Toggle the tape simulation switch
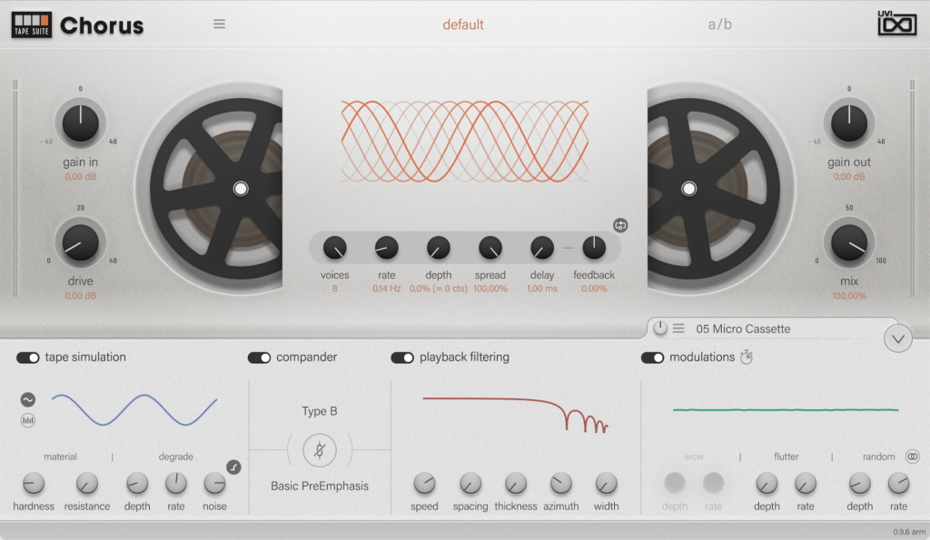The width and height of the screenshot is (930, 540). pyautogui.click(x=28, y=358)
